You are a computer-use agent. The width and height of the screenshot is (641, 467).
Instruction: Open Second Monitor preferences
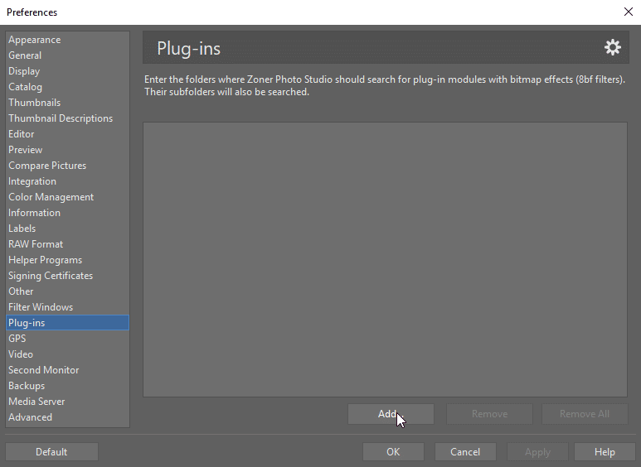(43, 370)
